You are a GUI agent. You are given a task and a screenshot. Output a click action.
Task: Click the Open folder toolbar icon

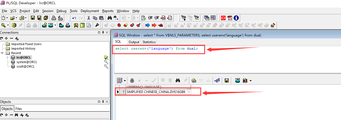pyautogui.click(x=12, y=18)
